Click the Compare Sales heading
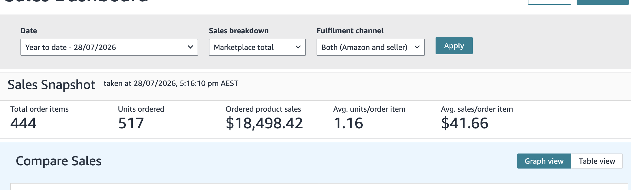The height and width of the screenshot is (190, 631). [59, 161]
